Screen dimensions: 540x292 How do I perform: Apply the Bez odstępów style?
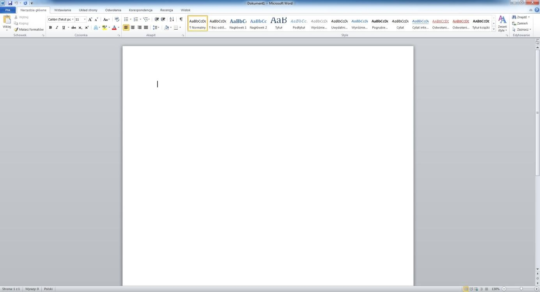[x=218, y=23]
